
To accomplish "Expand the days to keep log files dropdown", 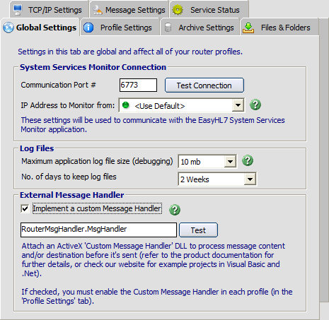I will coord(250,179).
